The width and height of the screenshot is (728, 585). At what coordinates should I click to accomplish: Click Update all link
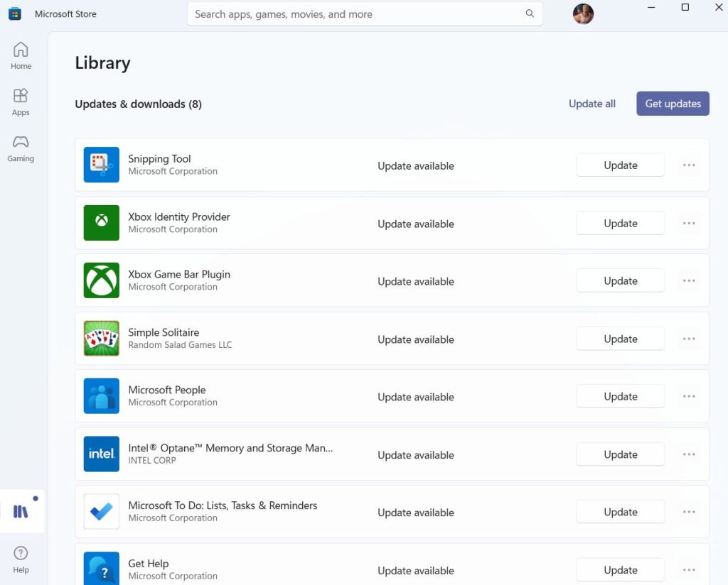coord(592,104)
